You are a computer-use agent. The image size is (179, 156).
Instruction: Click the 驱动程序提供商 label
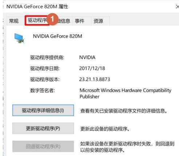point(47,58)
